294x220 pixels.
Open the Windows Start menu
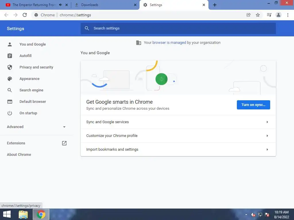coord(7,214)
